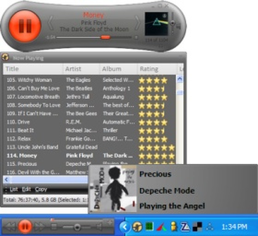Select track 106. Can't Buy Me Love
Image resolution: width=258 pixels, height=236 pixels.
[33, 88]
